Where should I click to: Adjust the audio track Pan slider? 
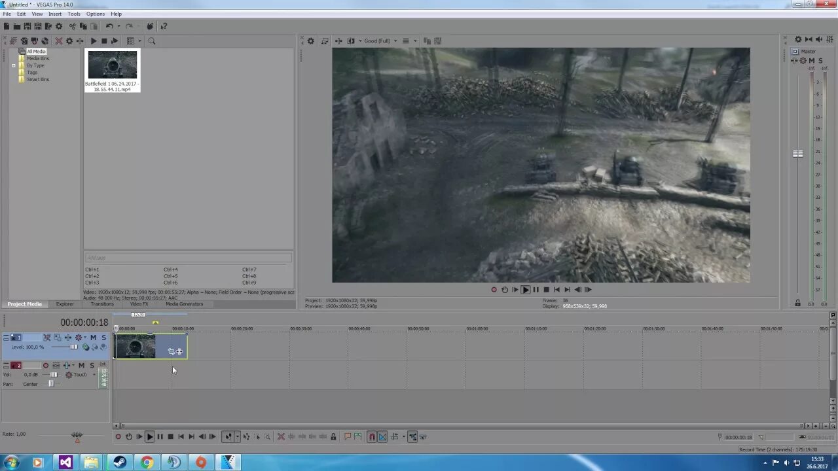51,384
